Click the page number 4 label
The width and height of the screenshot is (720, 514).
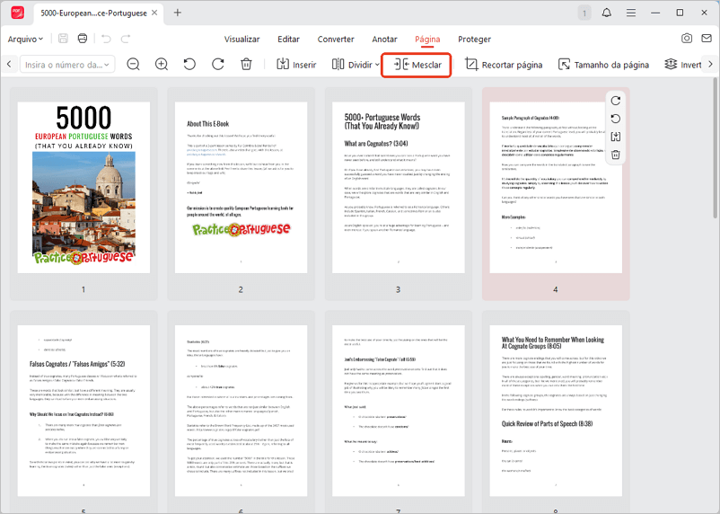pos(556,289)
